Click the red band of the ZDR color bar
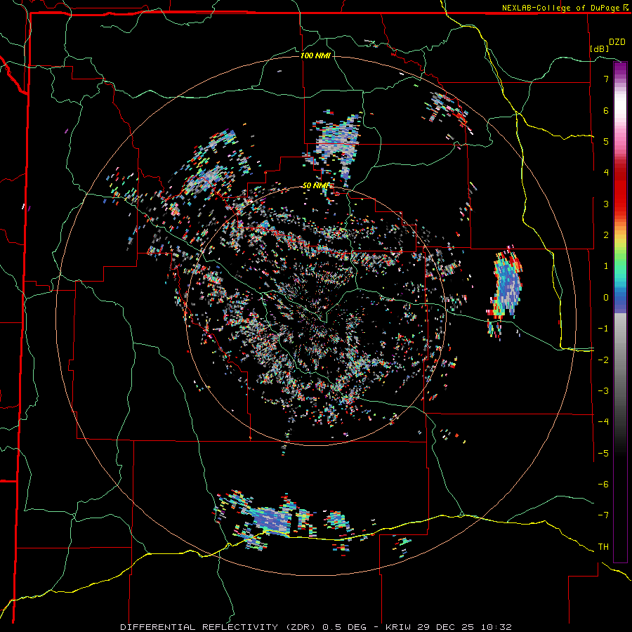The height and width of the screenshot is (632, 632). coord(620,187)
